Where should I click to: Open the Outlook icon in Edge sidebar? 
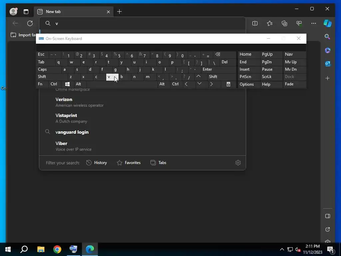(328, 64)
